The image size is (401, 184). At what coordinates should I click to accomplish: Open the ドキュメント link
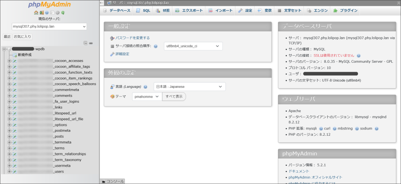point(299,171)
